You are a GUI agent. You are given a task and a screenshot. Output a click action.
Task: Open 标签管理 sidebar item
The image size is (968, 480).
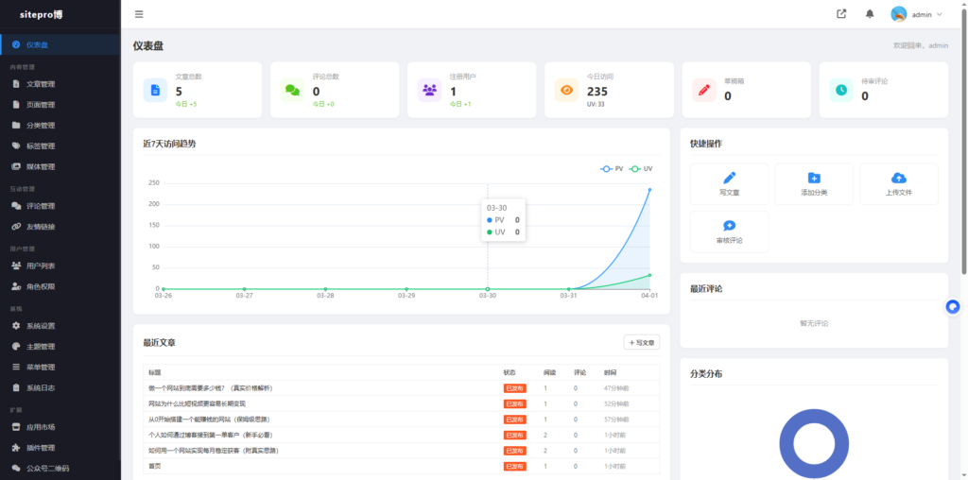click(60, 146)
